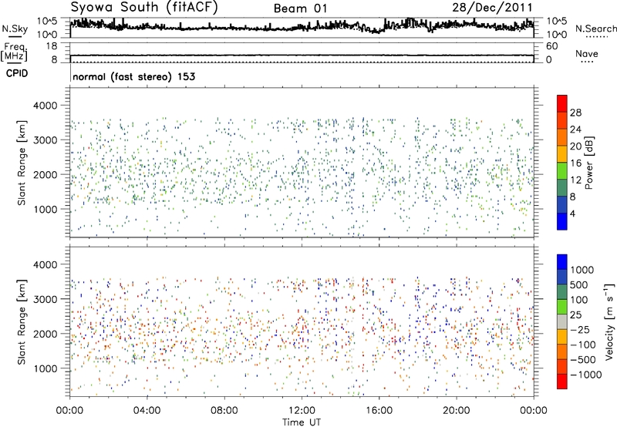
Task: Click the '4000' tick of the velocity panel
Action: 45,265
